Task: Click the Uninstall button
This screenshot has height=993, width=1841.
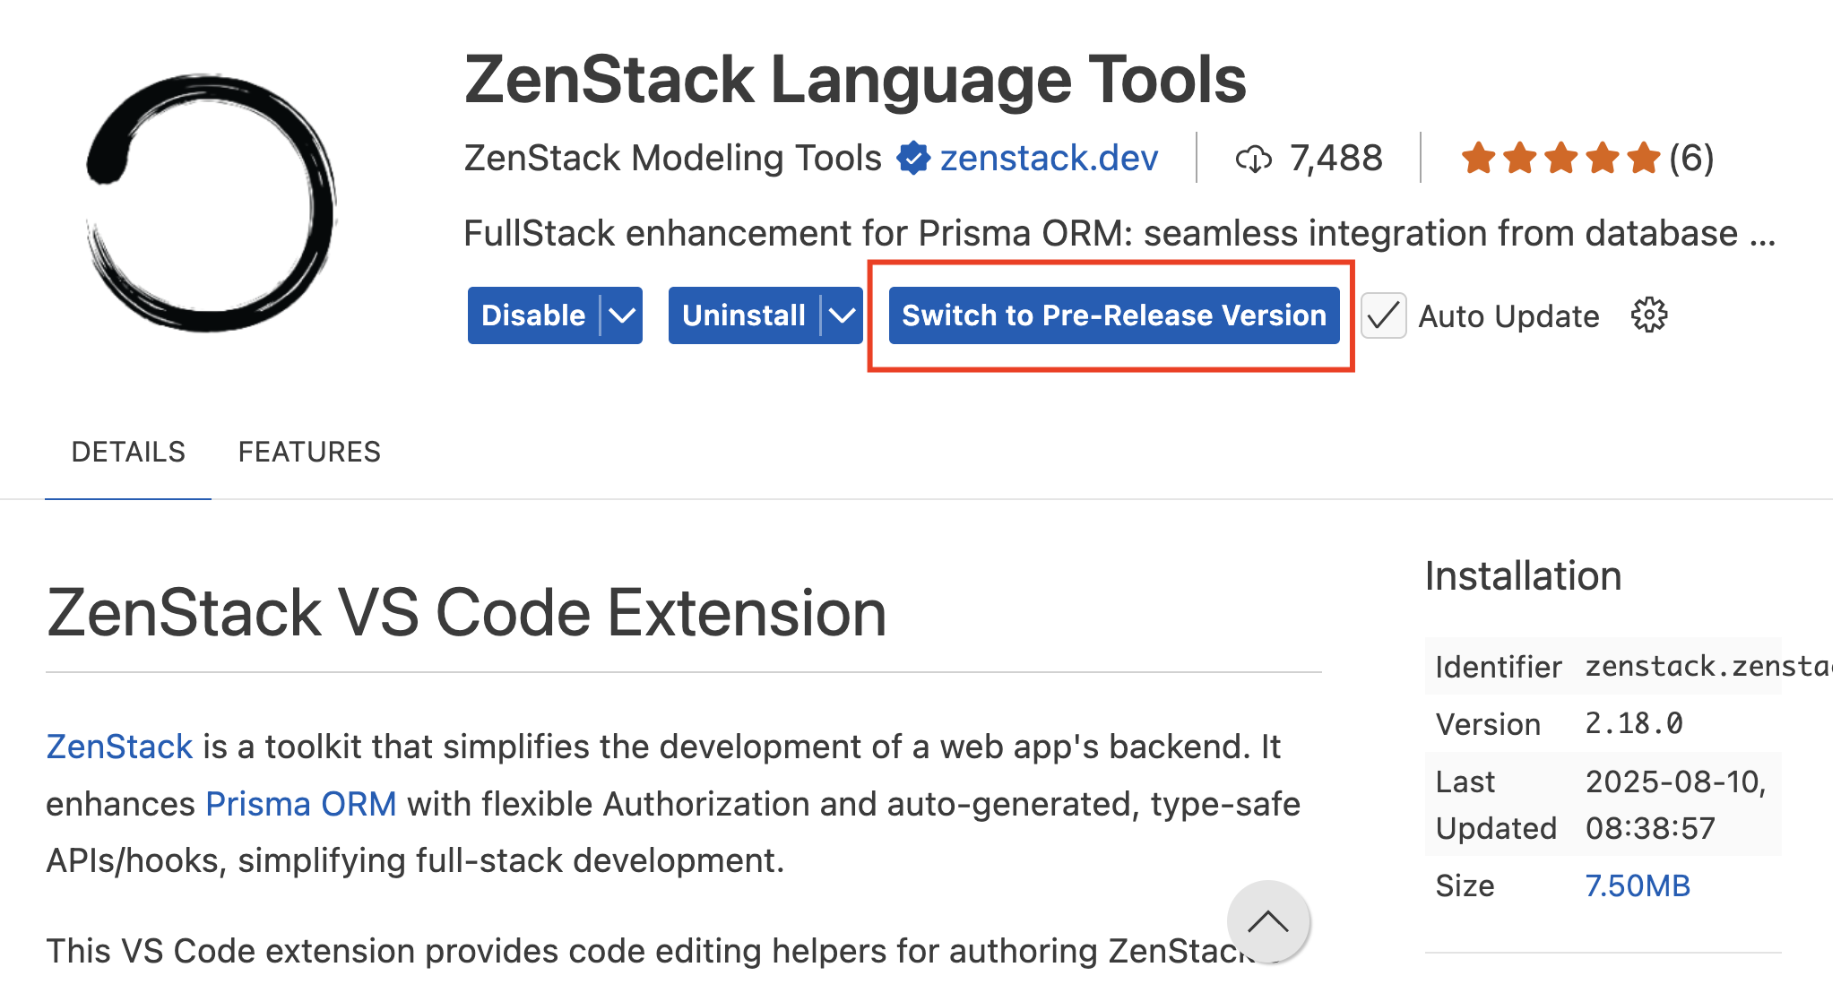Action: pos(742,315)
